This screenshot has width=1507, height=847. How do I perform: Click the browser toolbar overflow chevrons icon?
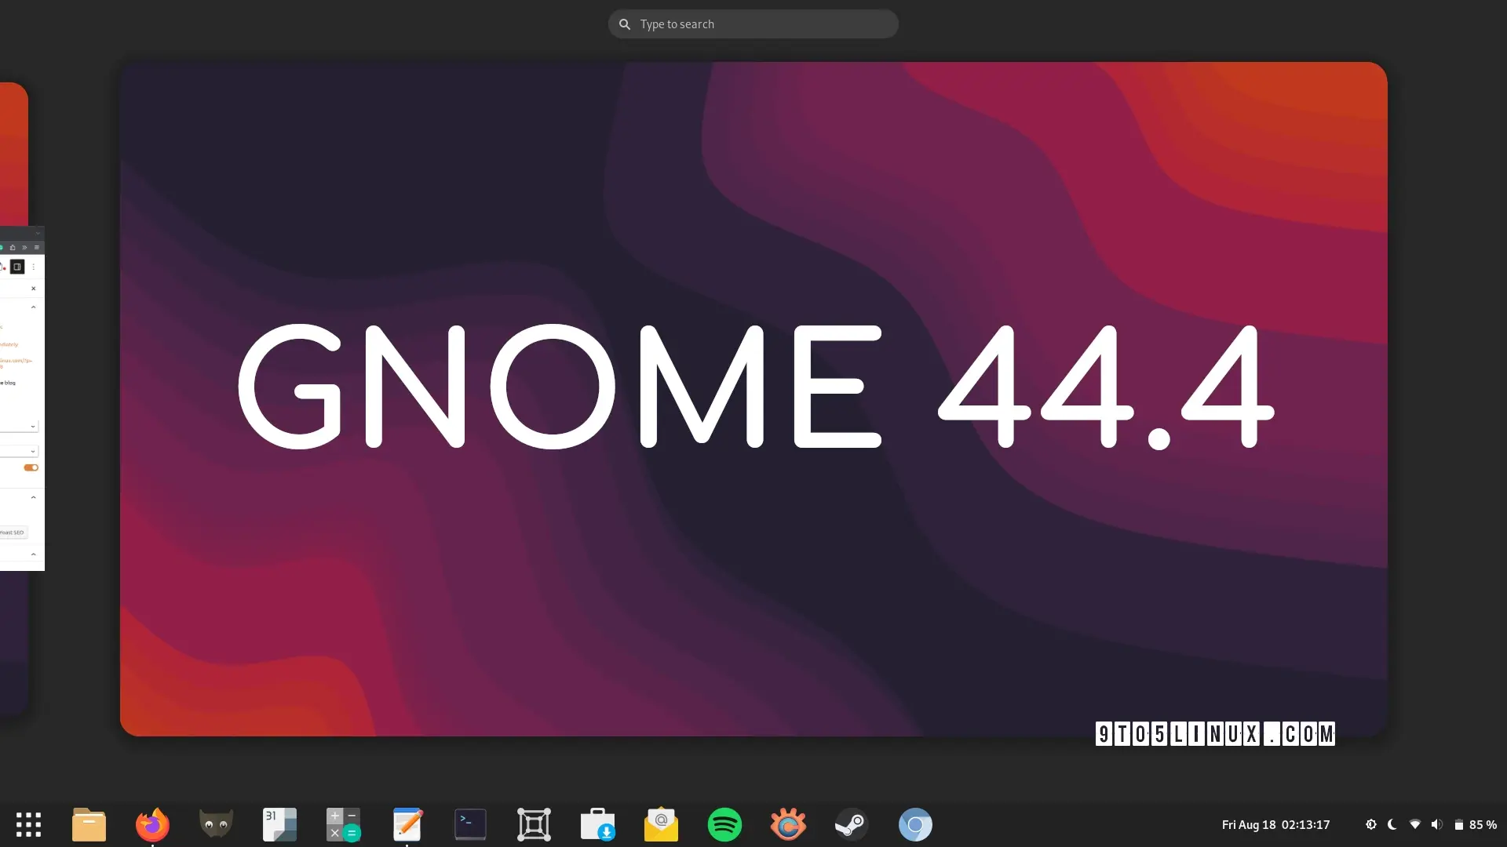click(x=24, y=247)
